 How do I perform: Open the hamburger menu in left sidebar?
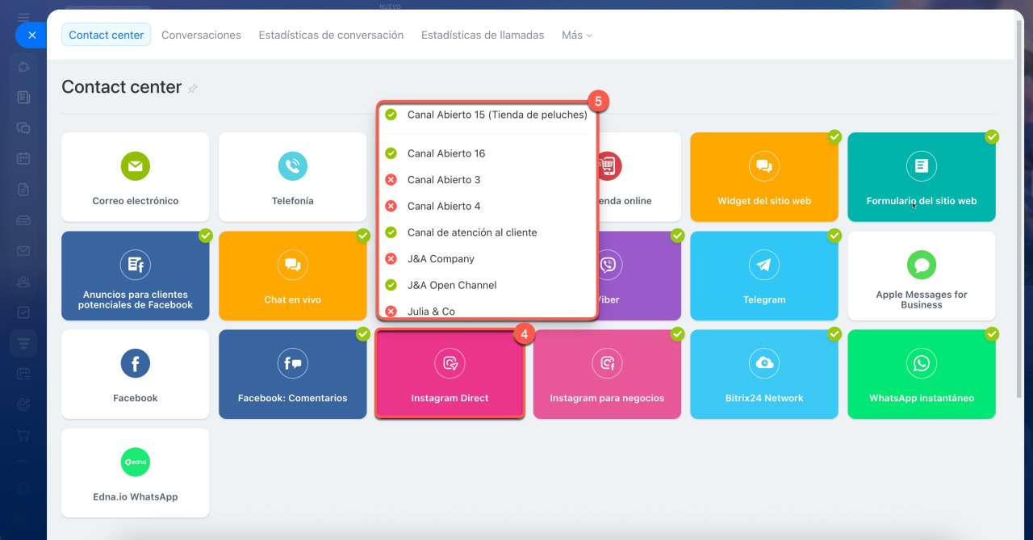point(23,17)
